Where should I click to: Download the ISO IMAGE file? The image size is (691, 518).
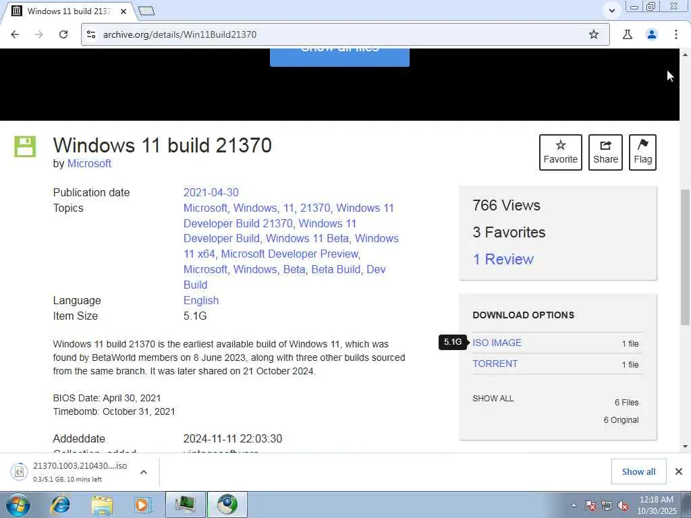click(x=497, y=343)
